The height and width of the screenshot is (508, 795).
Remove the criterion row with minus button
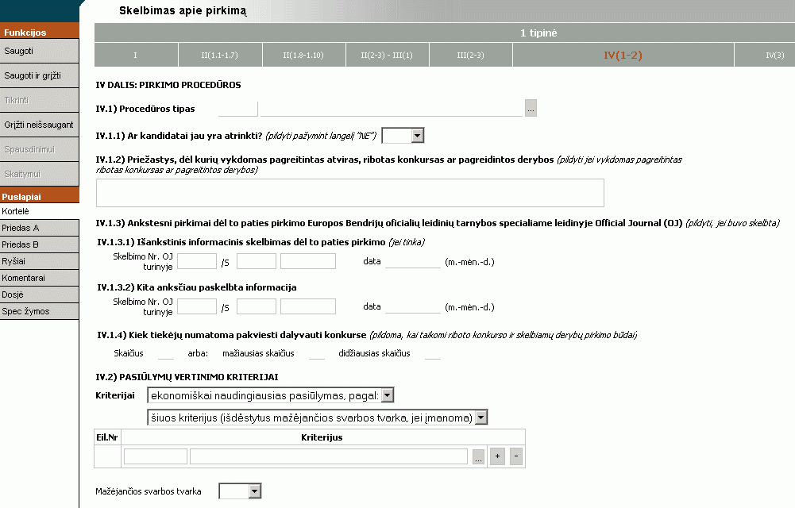[516, 456]
